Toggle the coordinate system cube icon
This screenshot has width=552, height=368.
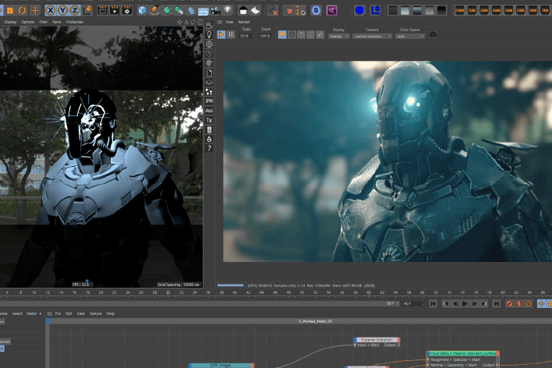point(87,10)
